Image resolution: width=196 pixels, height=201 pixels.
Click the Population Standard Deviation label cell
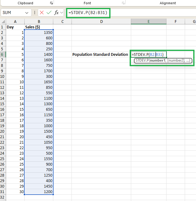click(x=101, y=55)
